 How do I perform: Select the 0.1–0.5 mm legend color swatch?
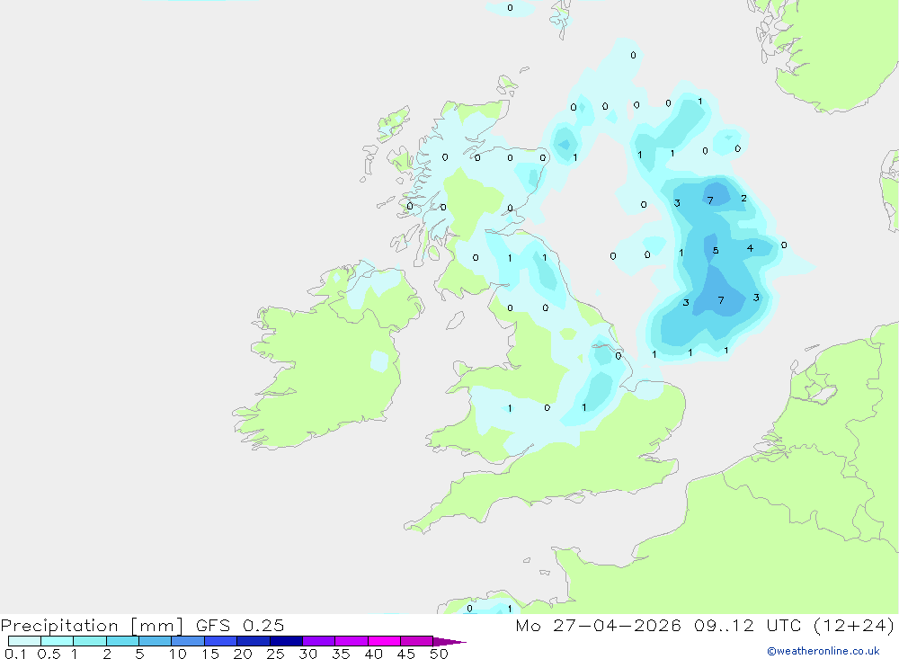click(24, 641)
